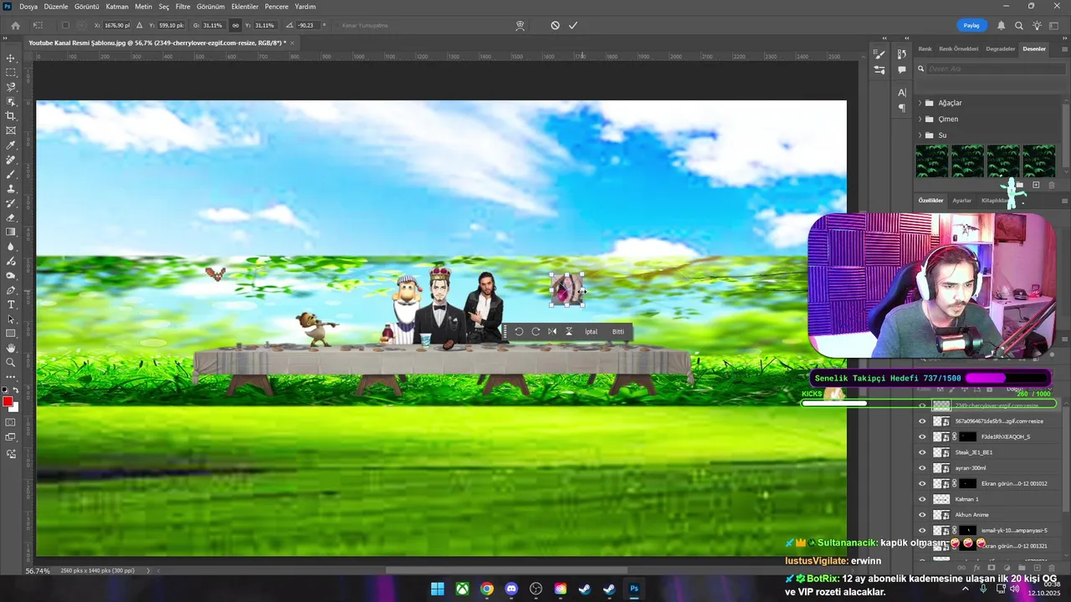Select the Pen tool
This screenshot has width=1071, height=602.
(x=11, y=290)
